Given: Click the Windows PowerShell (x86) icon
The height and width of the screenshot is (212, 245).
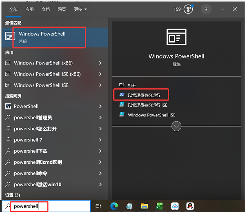Looking at the screenshot, I should [8, 63].
